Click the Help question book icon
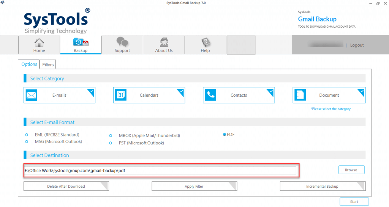The width and height of the screenshot is (389, 207). click(206, 42)
